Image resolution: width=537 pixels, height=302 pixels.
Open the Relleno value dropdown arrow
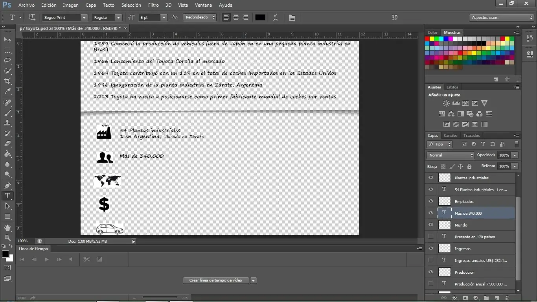[x=515, y=166]
